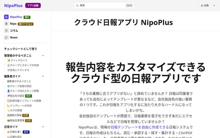This screenshot has width=220, height=138.
Task: Open the 自動 theme dropdown
Action: point(208,6)
